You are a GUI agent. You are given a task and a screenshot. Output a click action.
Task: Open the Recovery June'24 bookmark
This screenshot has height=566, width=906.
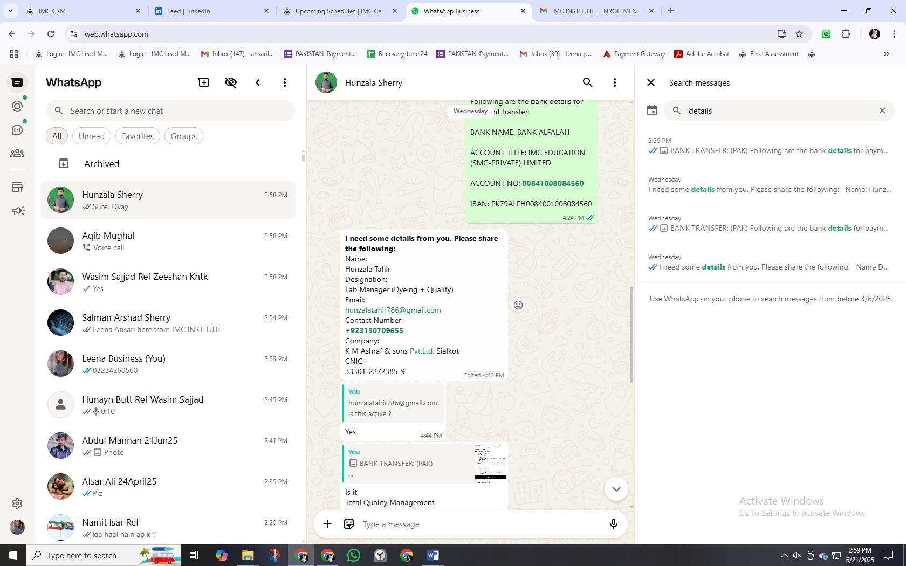click(x=397, y=54)
